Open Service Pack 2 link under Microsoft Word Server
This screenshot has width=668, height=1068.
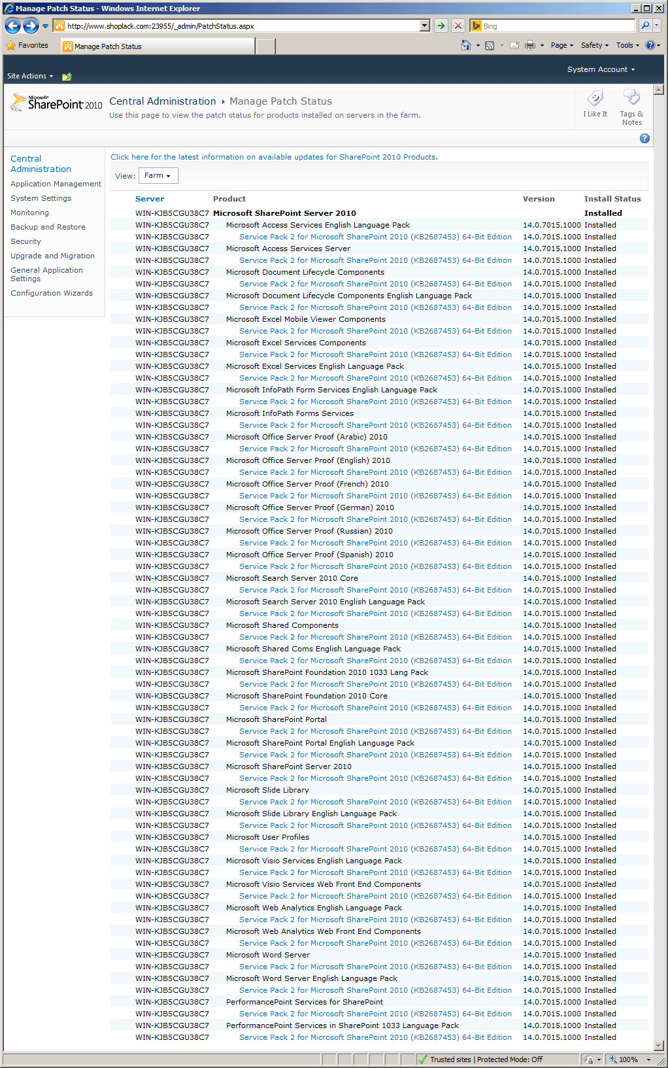coord(375,967)
